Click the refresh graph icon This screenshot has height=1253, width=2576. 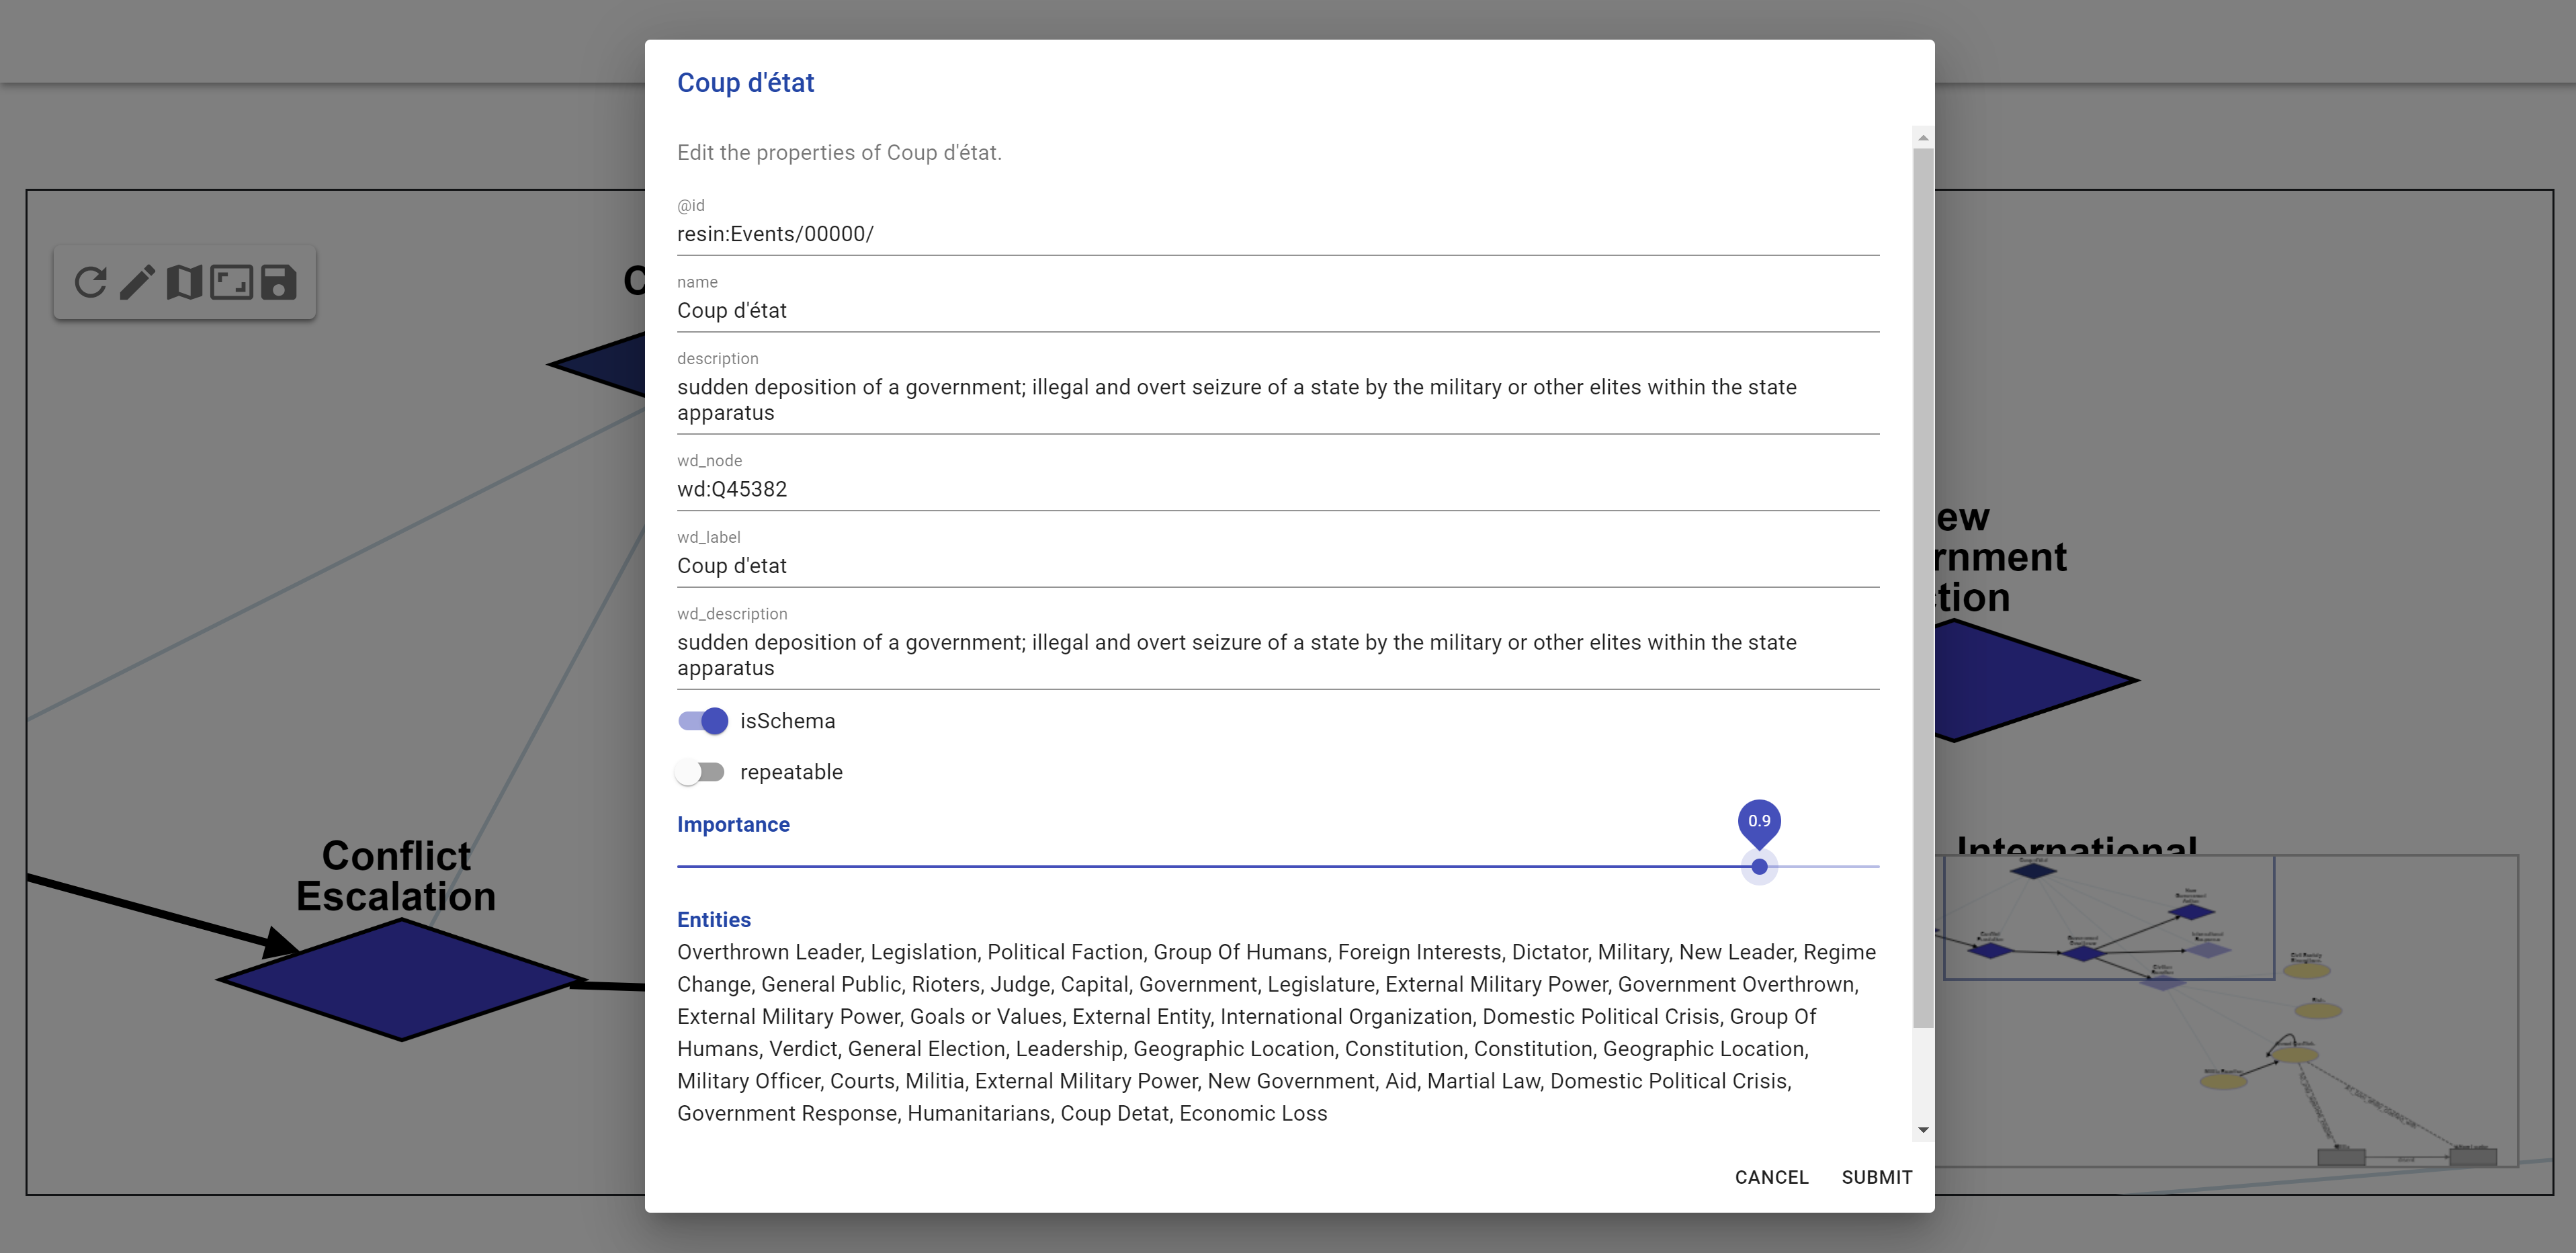pos(90,282)
